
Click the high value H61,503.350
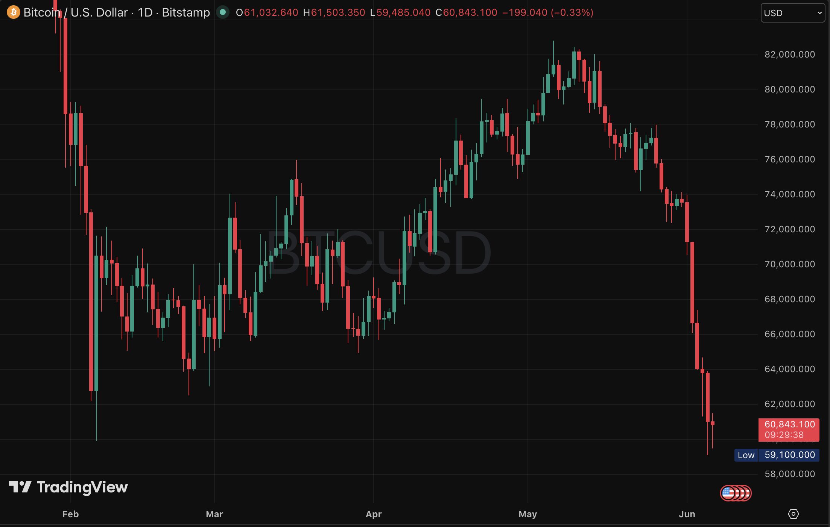334,12
